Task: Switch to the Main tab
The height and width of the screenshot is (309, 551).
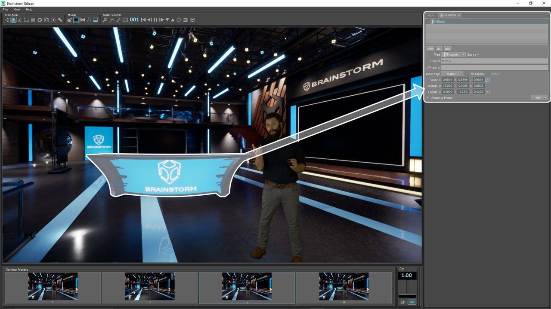Action: pyautogui.click(x=430, y=15)
